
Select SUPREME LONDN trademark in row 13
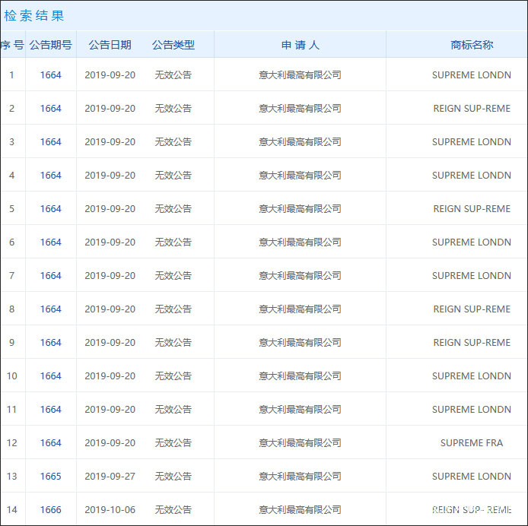coord(472,476)
